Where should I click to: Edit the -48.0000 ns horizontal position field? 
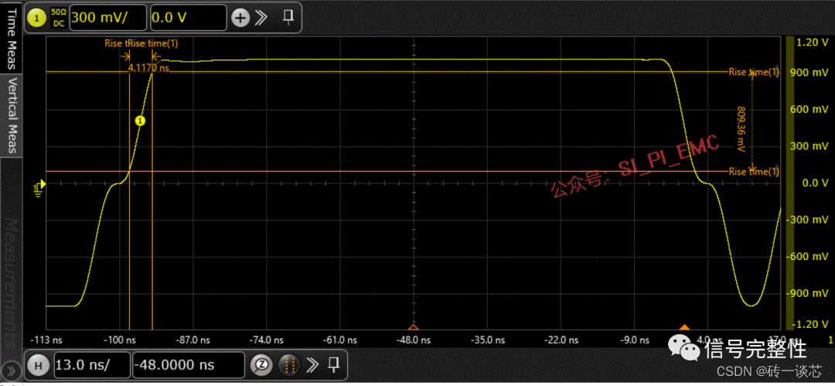pos(189,365)
